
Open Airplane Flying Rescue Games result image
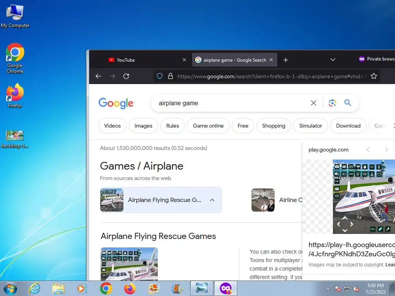click(x=129, y=264)
